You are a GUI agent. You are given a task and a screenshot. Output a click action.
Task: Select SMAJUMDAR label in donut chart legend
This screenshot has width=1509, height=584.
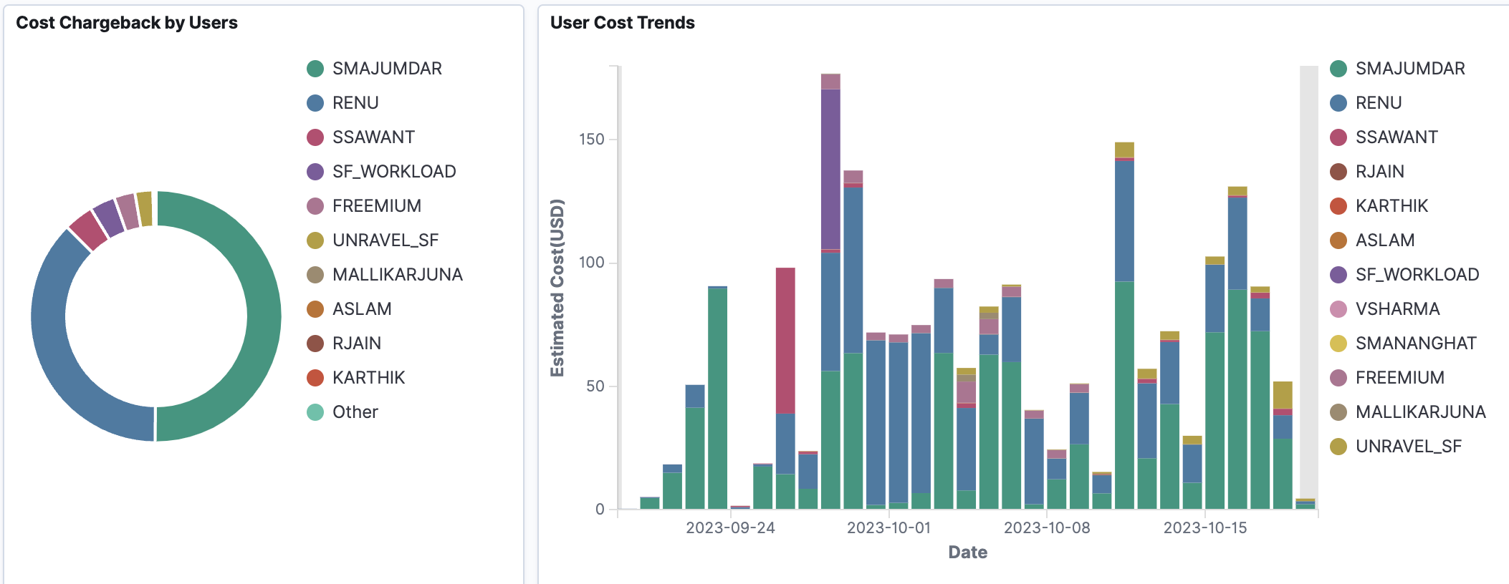tap(387, 69)
